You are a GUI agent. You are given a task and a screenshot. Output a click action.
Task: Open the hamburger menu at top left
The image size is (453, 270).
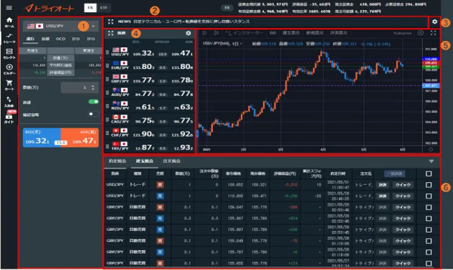pyautogui.click(x=9, y=8)
